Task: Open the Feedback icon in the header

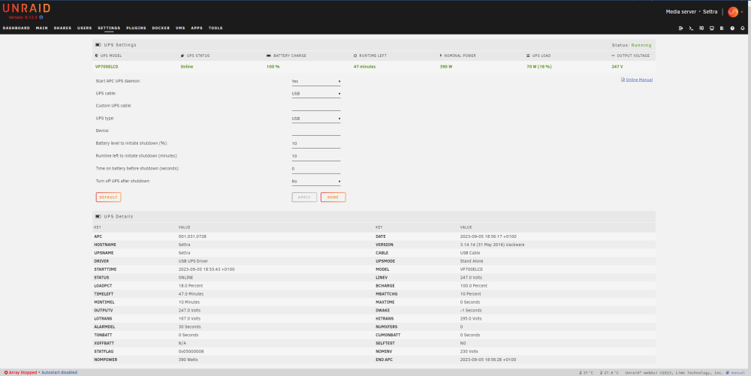Action: (x=701, y=29)
